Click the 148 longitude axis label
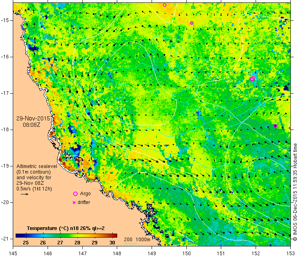The width and height of the screenshot is (300, 256). 117,254
